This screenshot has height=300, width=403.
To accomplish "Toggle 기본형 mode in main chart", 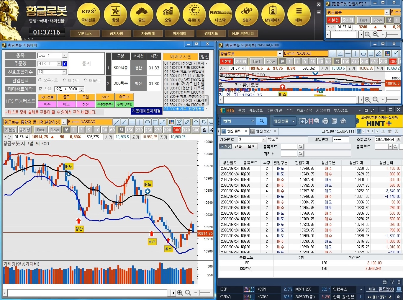I will click(10, 130).
